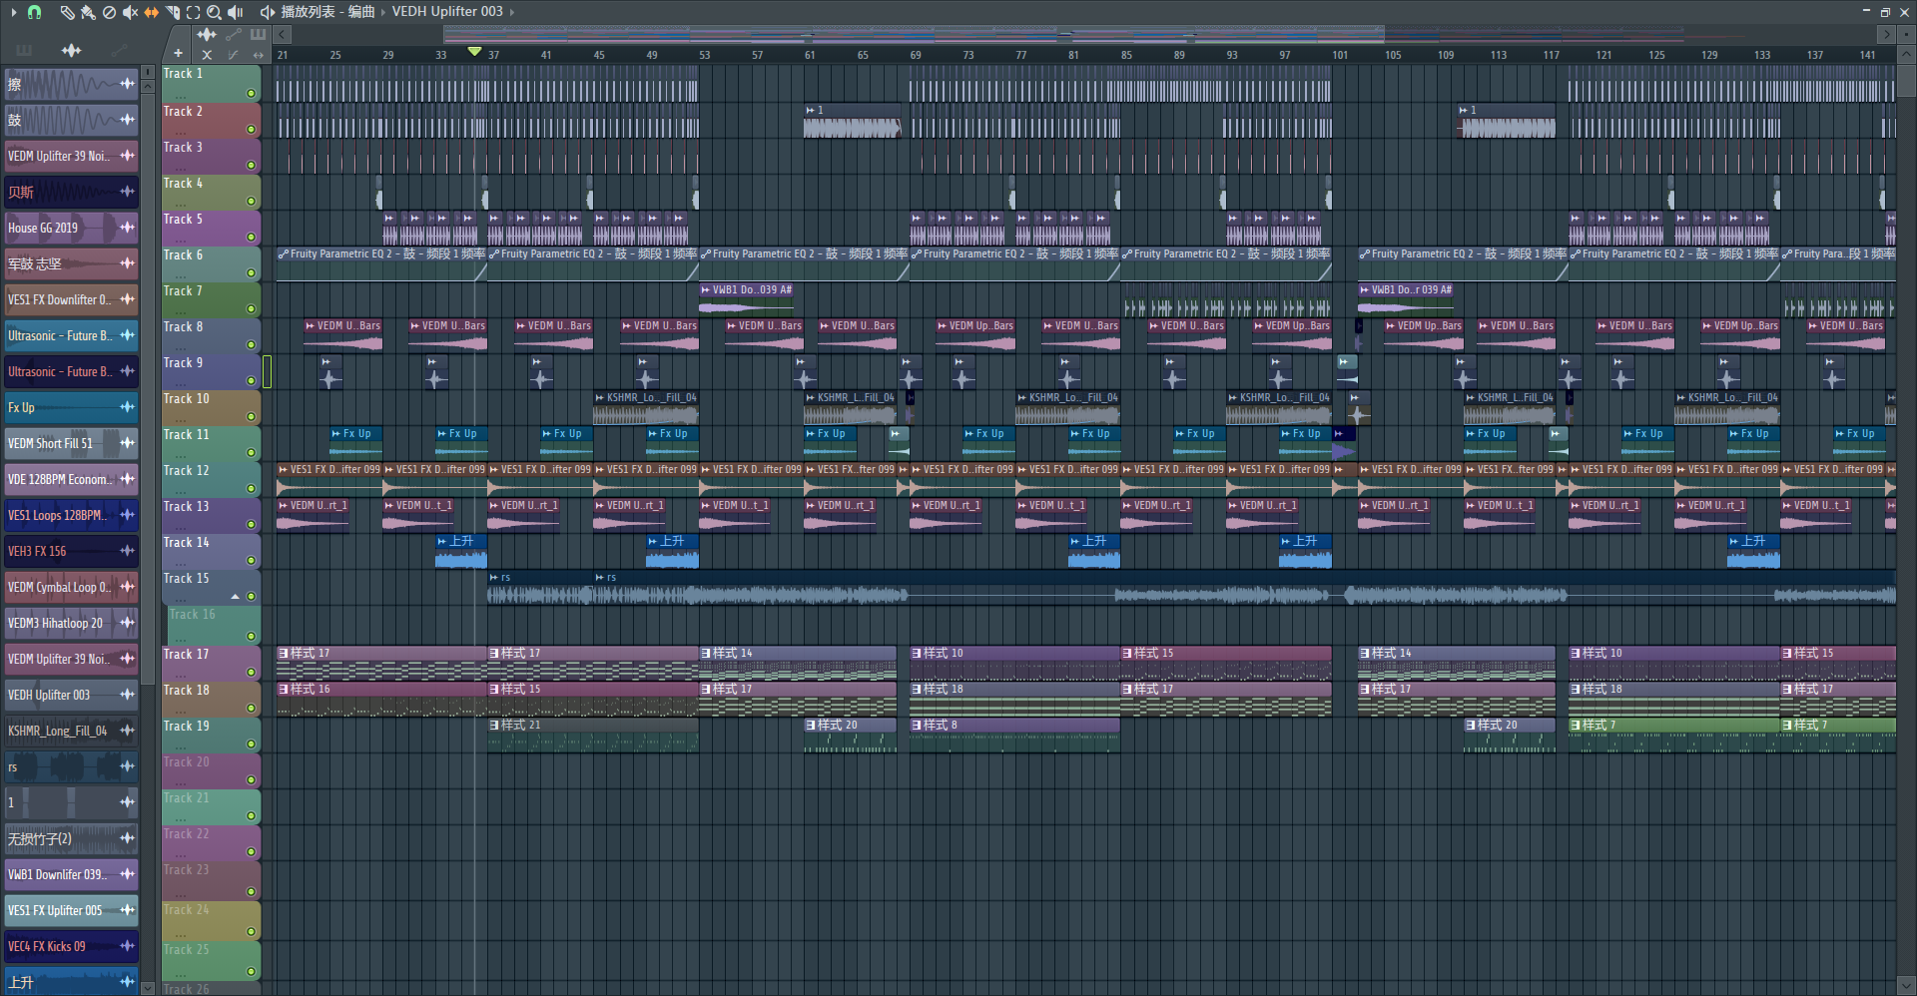The width and height of the screenshot is (1917, 996).
Task: Select the Slip tool
Action: coord(151,12)
